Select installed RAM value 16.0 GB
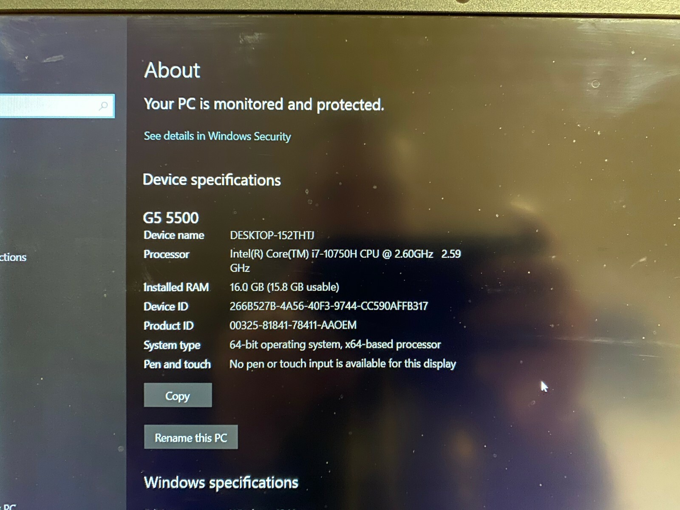Screen dimensions: 680x510 click(x=284, y=287)
